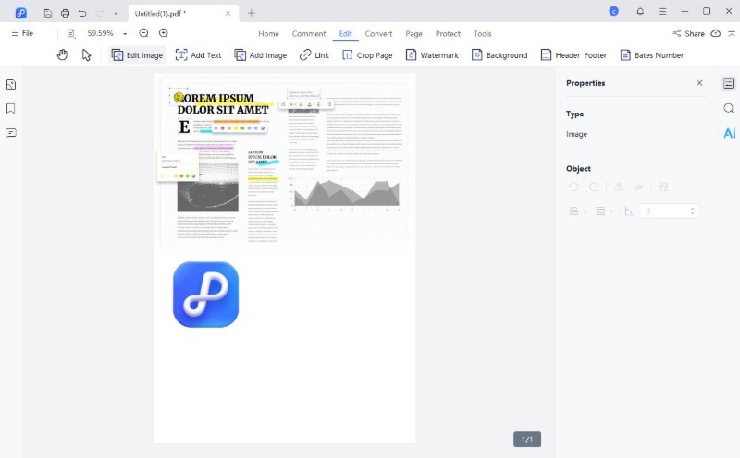740x458 pixels.
Task: Click the user account avatar
Action: 613,11
